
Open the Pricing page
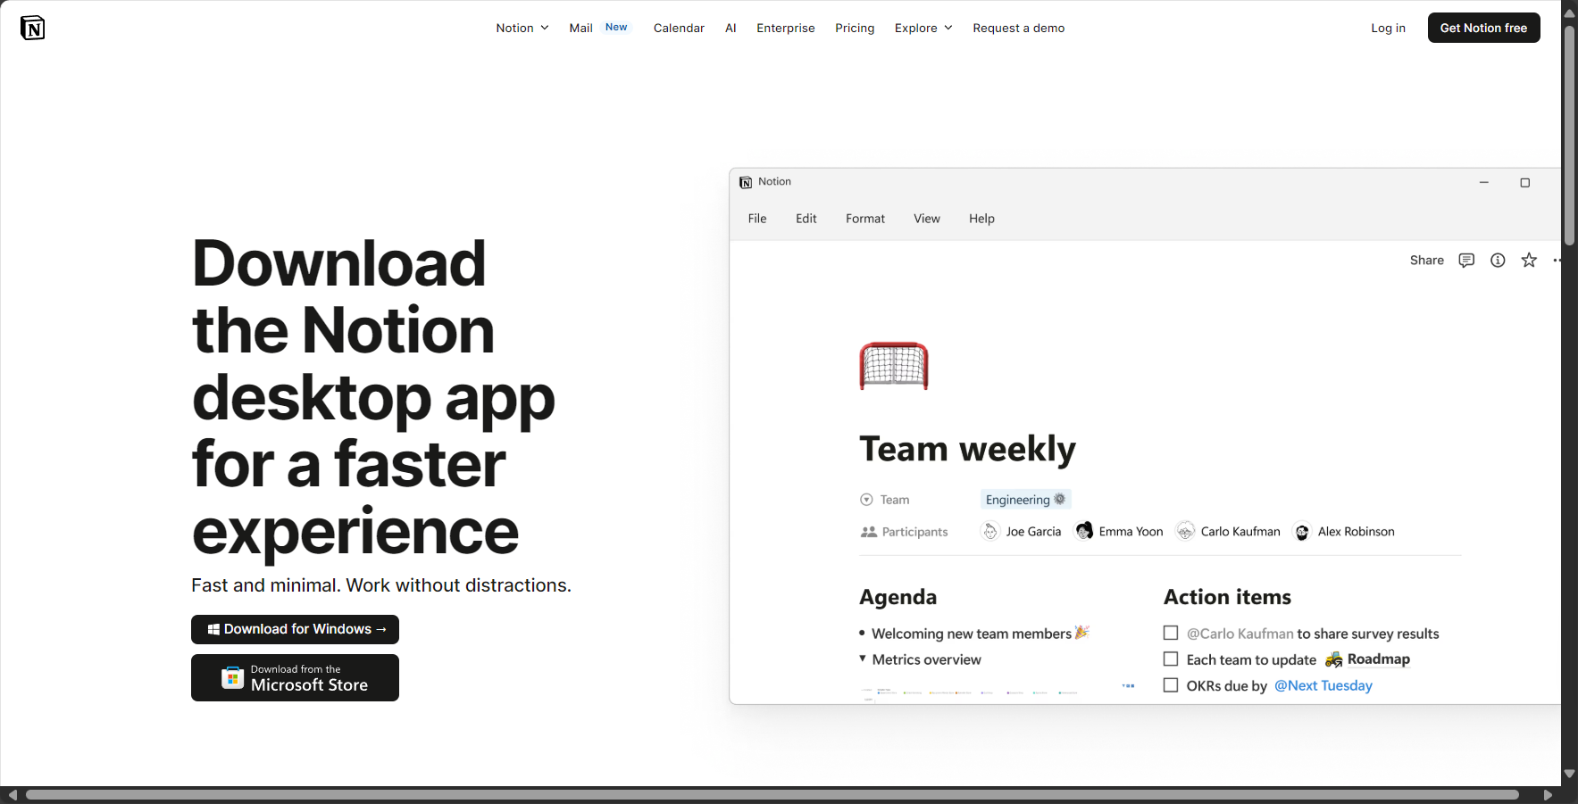pos(855,28)
